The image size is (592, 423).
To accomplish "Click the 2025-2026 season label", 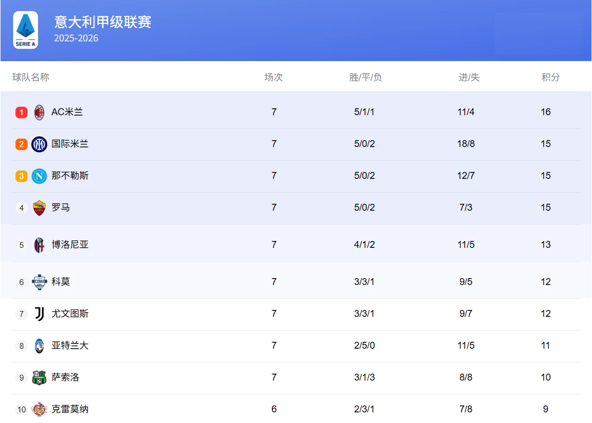I will pos(76,38).
